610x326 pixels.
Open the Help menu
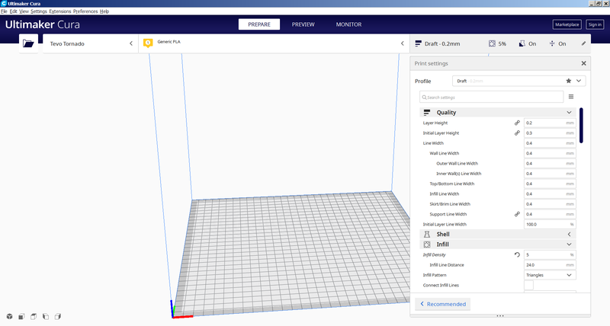coord(104,11)
